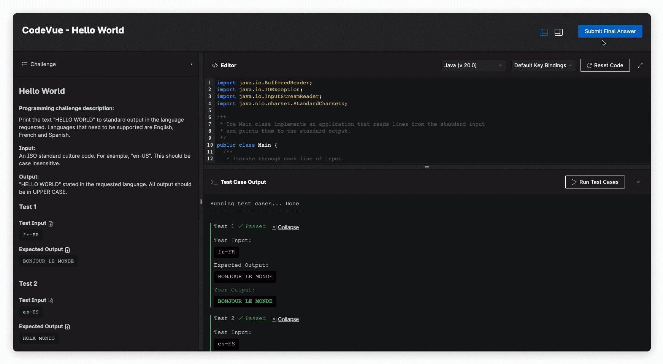Collapse the Test Case Output panel chevron

638,182
